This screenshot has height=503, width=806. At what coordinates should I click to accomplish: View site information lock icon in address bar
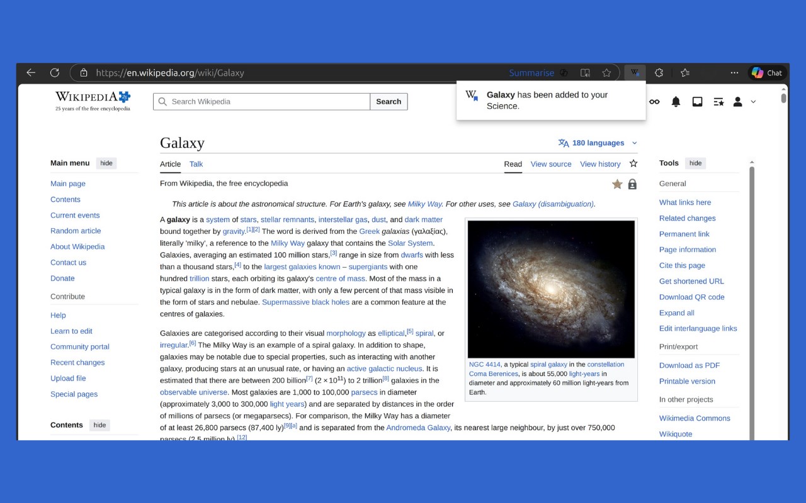84,73
